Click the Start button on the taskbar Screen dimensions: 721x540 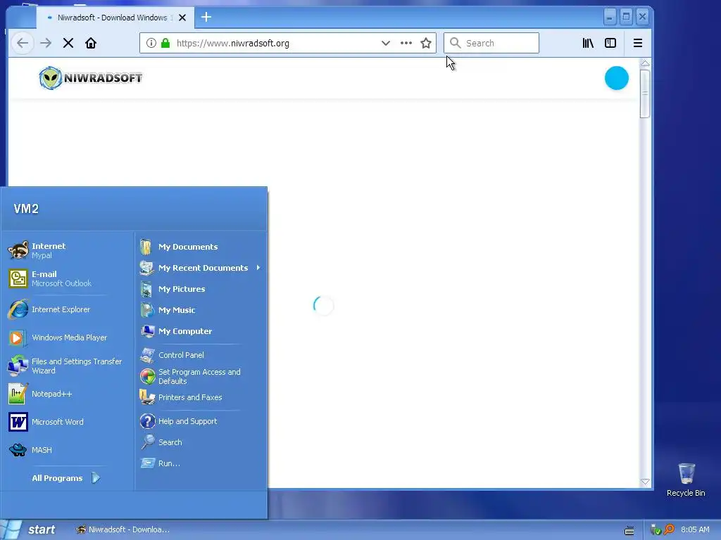click(30, 529)
